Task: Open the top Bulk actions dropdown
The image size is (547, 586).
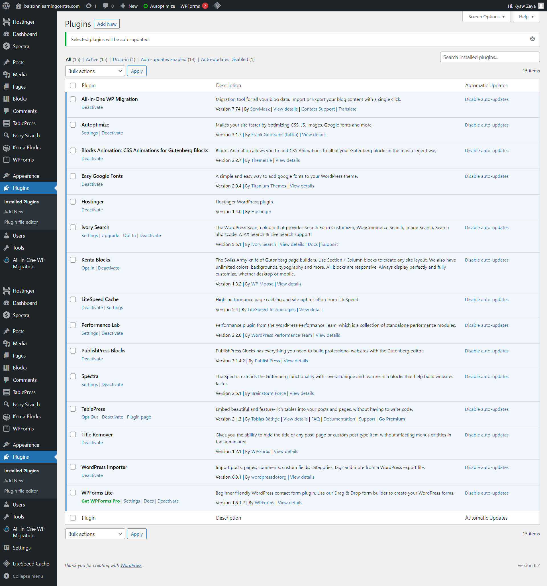Action: point(95,71)
